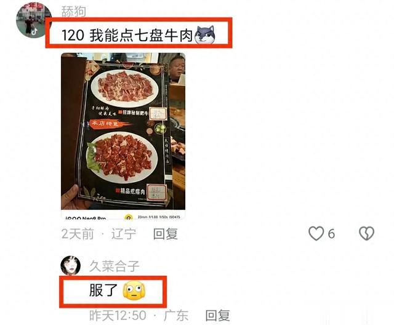The width and height of the screenshot is (394, 328).
Task: Enlarge the menu photo thumbnail
Action: [123, 135]
